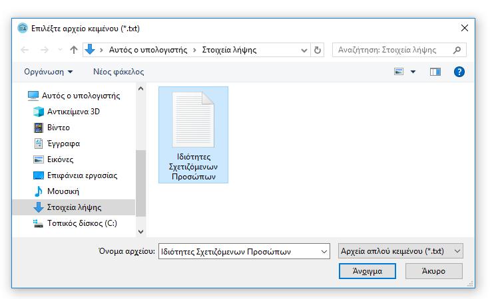Open Μουσική folder in sidebar
This screenshot has height=299, width=492.
click(x=56, y=191)
